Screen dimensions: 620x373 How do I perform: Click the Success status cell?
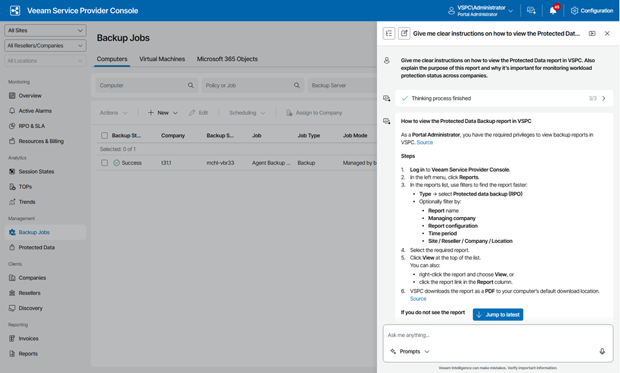127,163
